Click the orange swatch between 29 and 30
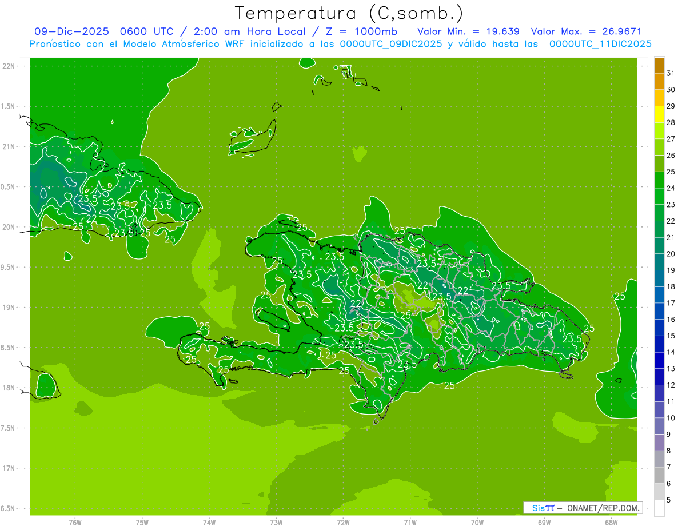686x530 pixels. pyautogui.click(x=659, y=98)
